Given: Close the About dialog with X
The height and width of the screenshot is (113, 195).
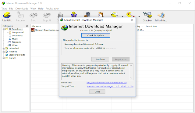Looking at the screenshot, I should coord(132,20).
